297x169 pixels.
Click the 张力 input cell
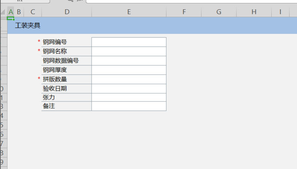point(129,97)
